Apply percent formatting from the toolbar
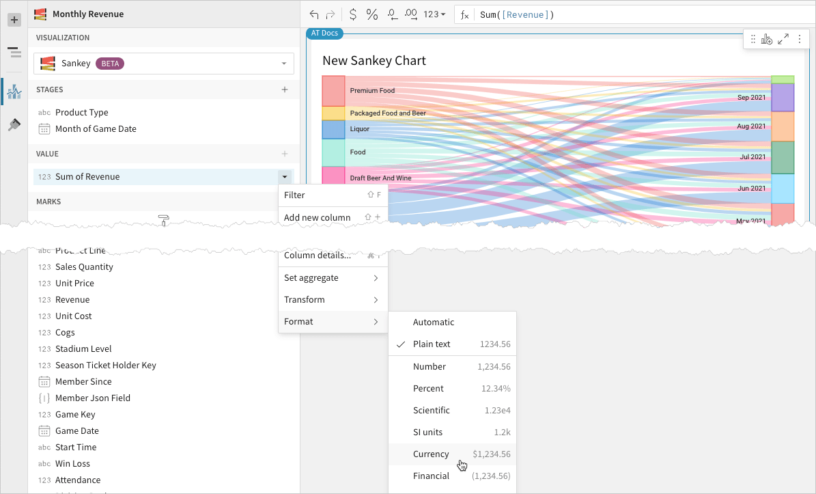The image size is (816, 494). tap(372, 14)
